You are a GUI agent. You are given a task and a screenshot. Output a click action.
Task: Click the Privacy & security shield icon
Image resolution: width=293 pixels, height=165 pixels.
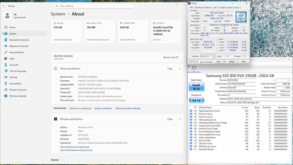point(6,90)
